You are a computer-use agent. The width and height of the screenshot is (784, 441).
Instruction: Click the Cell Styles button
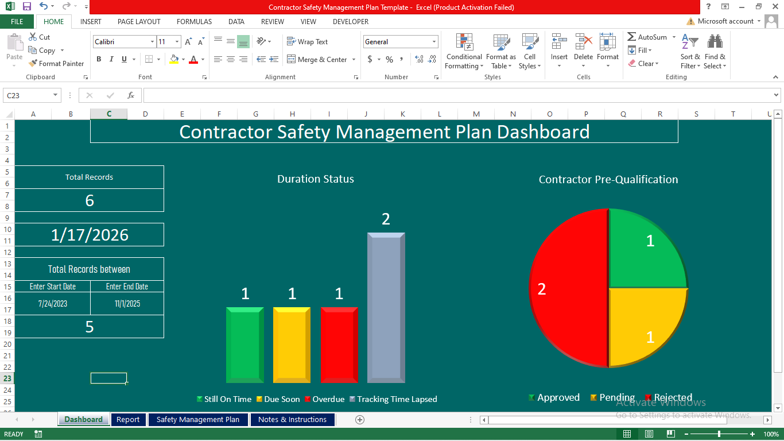[x=529, y=51]
